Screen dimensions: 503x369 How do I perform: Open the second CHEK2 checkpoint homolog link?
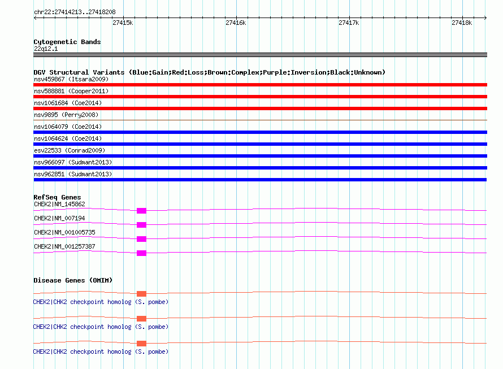coord(101,327)
